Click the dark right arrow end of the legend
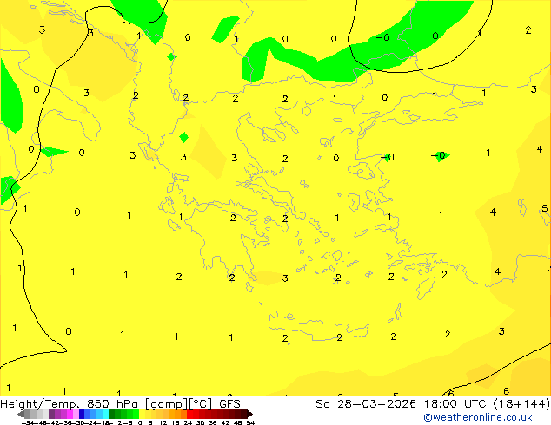Viewport: 551px width, 425px height. (250, 414)
